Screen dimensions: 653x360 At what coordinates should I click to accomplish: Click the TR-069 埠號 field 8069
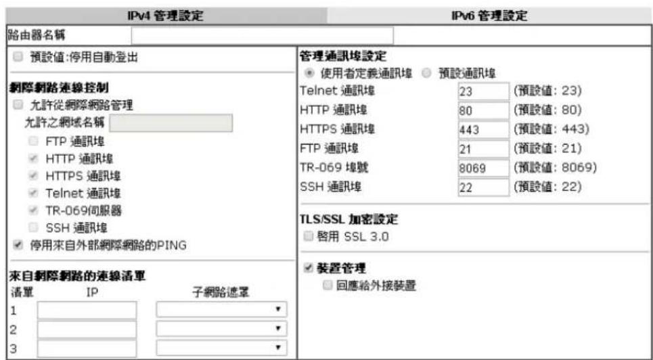pyautogui.click(x=484, y=168)
